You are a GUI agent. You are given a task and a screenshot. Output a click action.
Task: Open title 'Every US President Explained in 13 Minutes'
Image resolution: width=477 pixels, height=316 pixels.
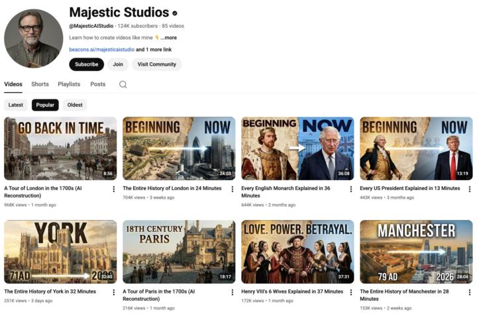point(410,188)
